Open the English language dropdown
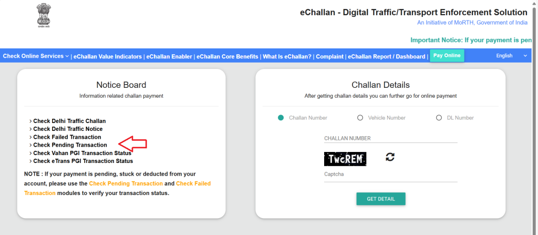The image size is (538, 235). [512, 56]
